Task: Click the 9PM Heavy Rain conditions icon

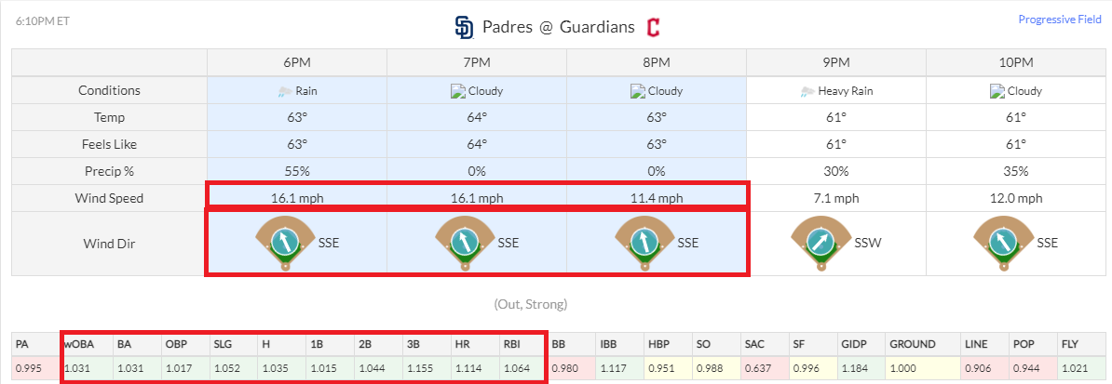Action: pyautogui.click(x=806, y=92)
